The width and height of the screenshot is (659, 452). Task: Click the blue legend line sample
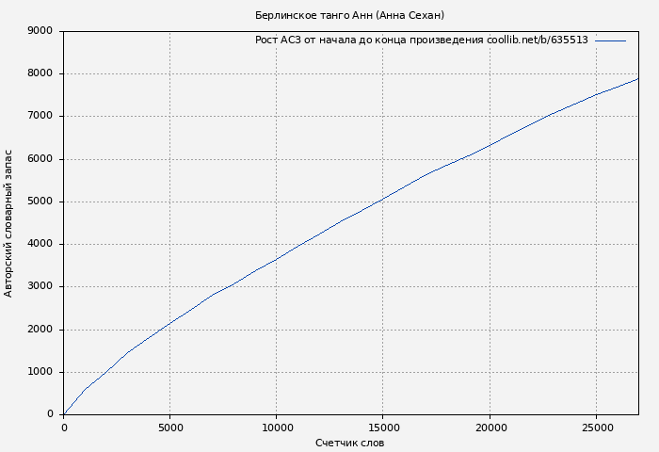[610, 40]
